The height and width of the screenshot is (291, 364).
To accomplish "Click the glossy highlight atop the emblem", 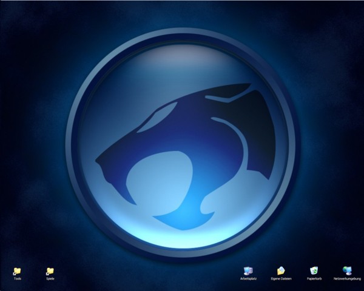I will (x=182, y=55).
